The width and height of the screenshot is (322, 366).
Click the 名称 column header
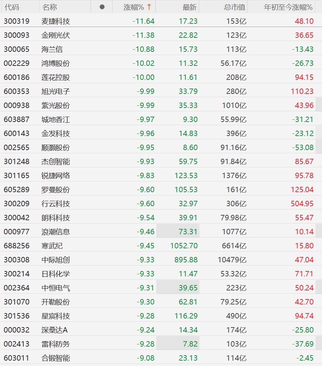click(50, 7)
